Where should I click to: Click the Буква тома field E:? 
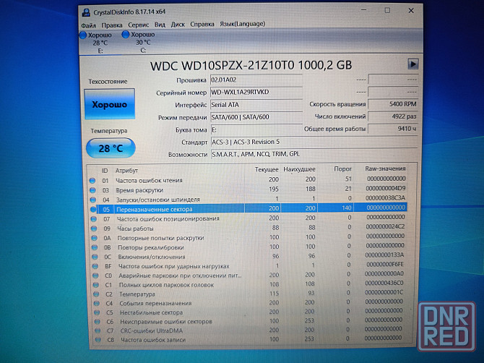[x=256, y=129]
